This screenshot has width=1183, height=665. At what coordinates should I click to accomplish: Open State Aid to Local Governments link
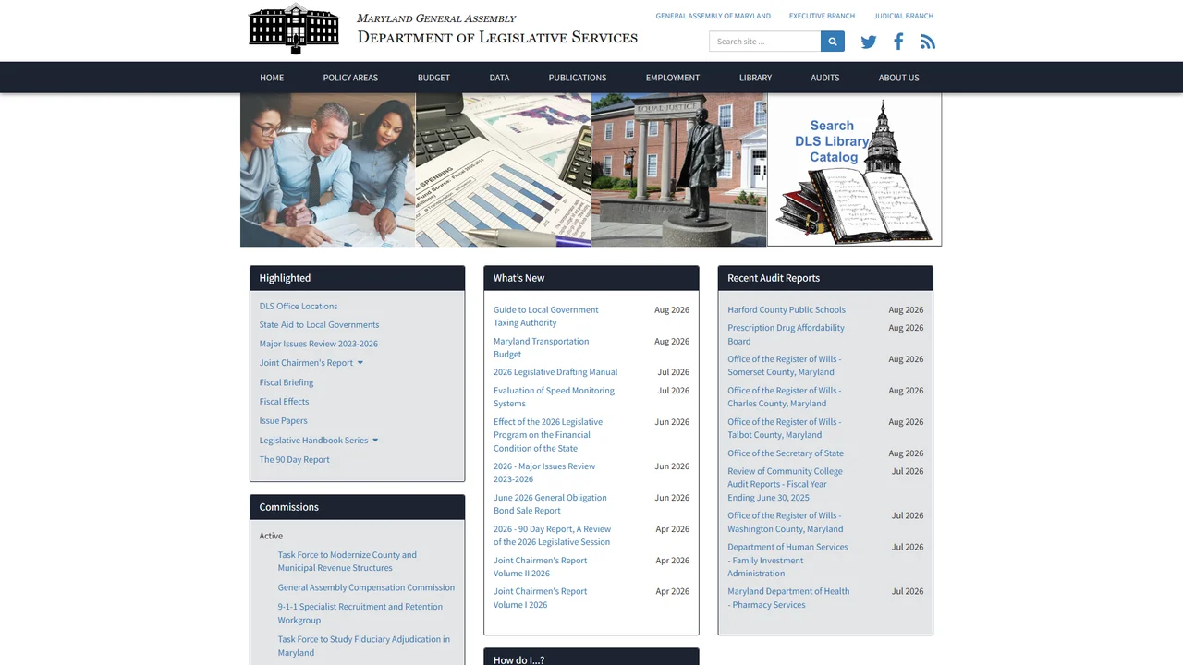(319, 325)
